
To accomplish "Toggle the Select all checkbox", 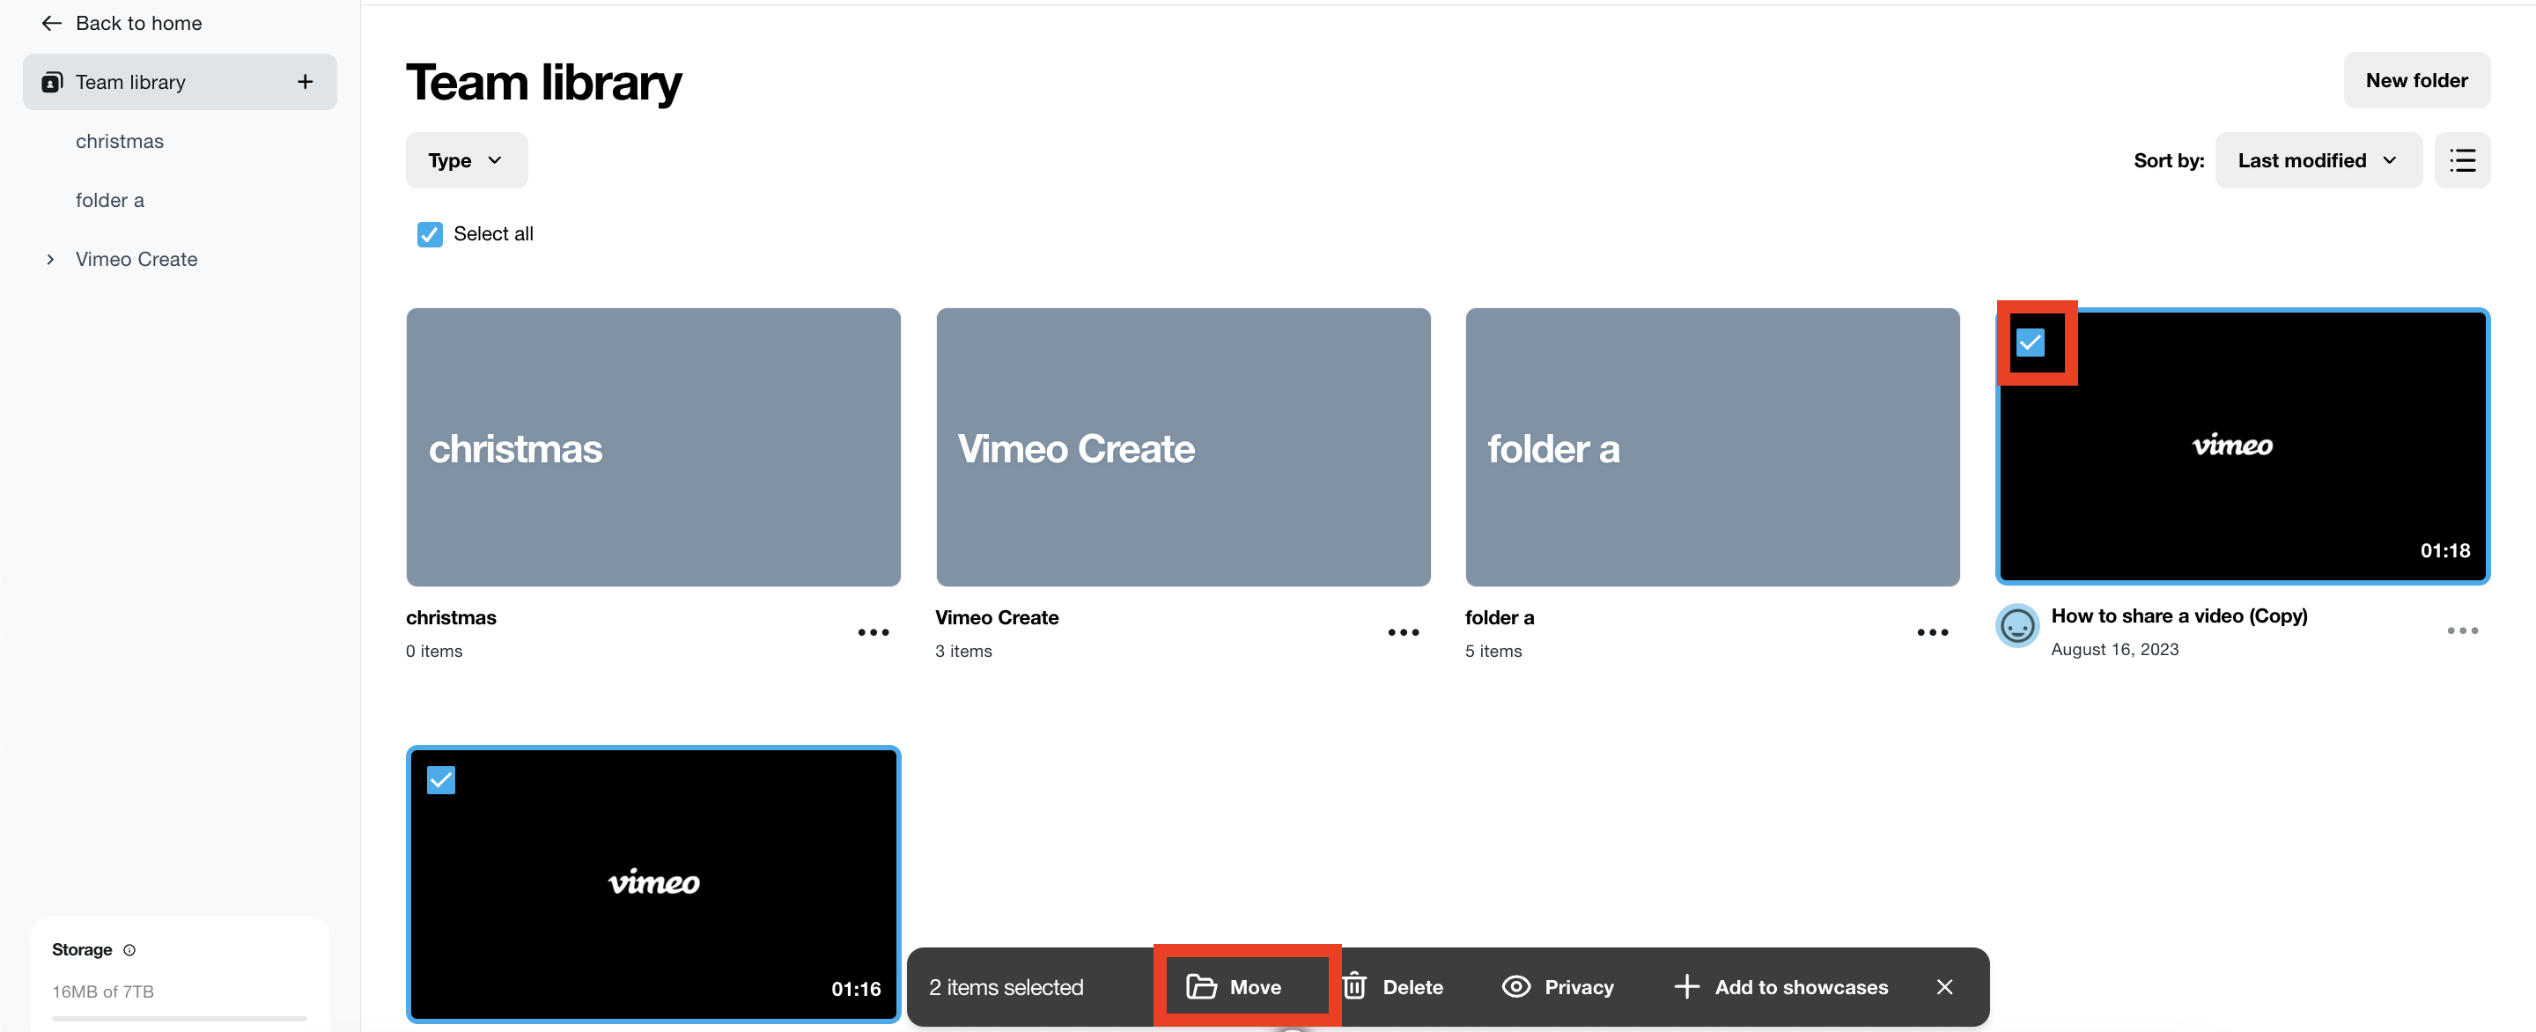I will pos(427,233).
